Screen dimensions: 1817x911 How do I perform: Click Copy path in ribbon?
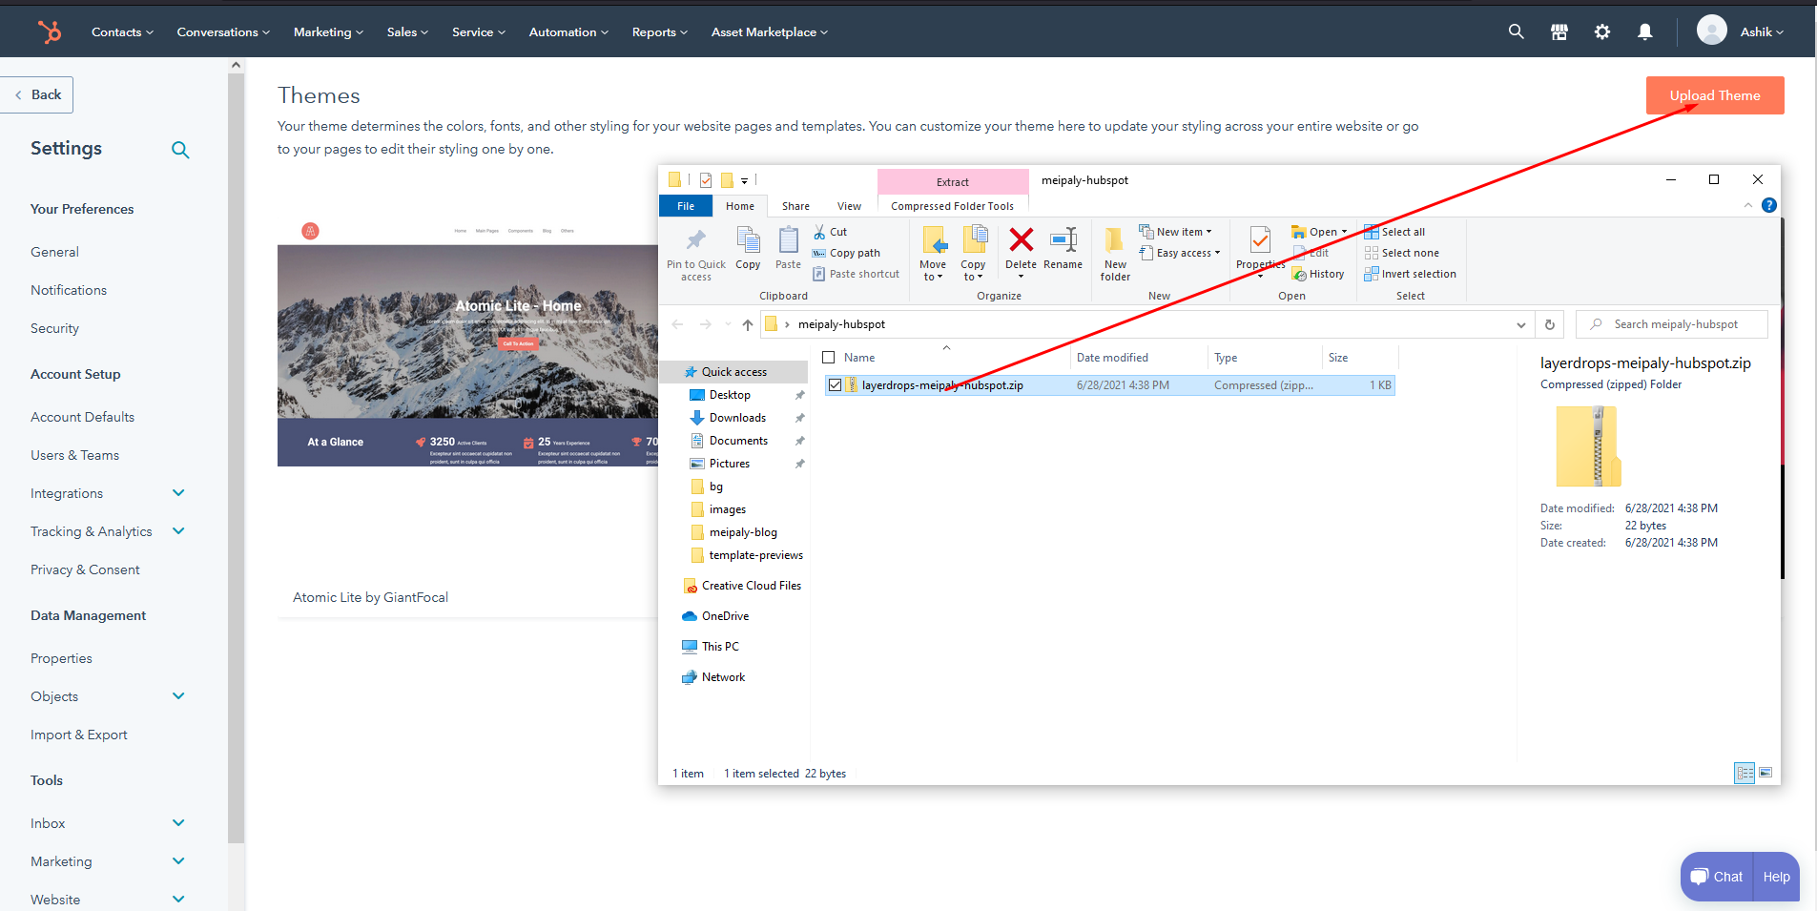(846, 253)
